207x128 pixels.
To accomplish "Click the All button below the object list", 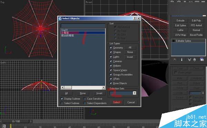I will [x=66, y=93].
